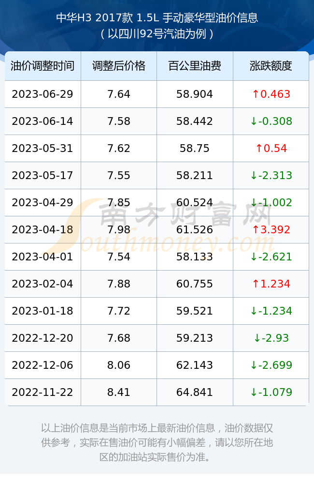Click the fuel cost cell 64.841

click(195, 393)
